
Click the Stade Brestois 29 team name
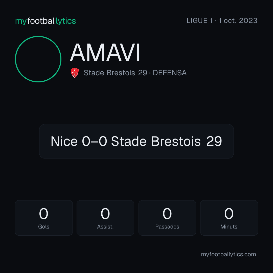(116, 73)
